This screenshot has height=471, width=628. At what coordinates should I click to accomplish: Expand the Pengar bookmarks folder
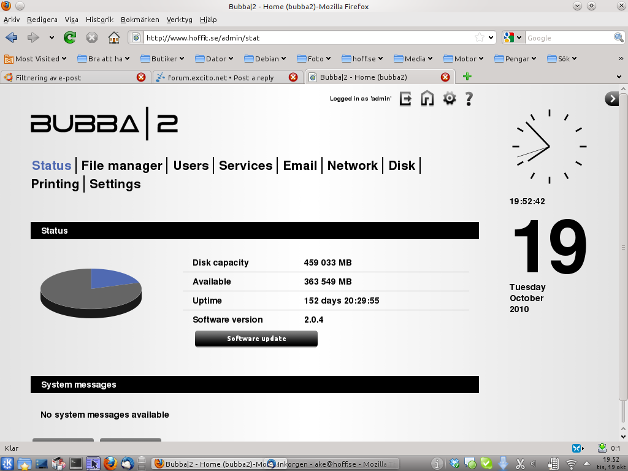(x=515, y=59)
